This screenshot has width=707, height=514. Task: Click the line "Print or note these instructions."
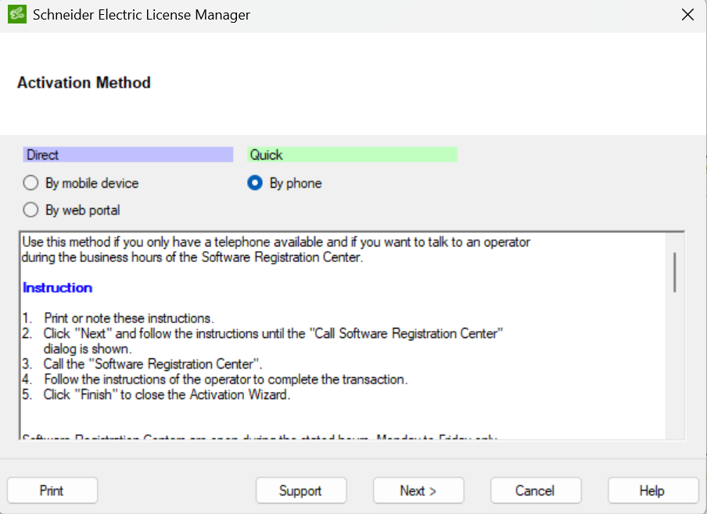(x=128, y=318)
